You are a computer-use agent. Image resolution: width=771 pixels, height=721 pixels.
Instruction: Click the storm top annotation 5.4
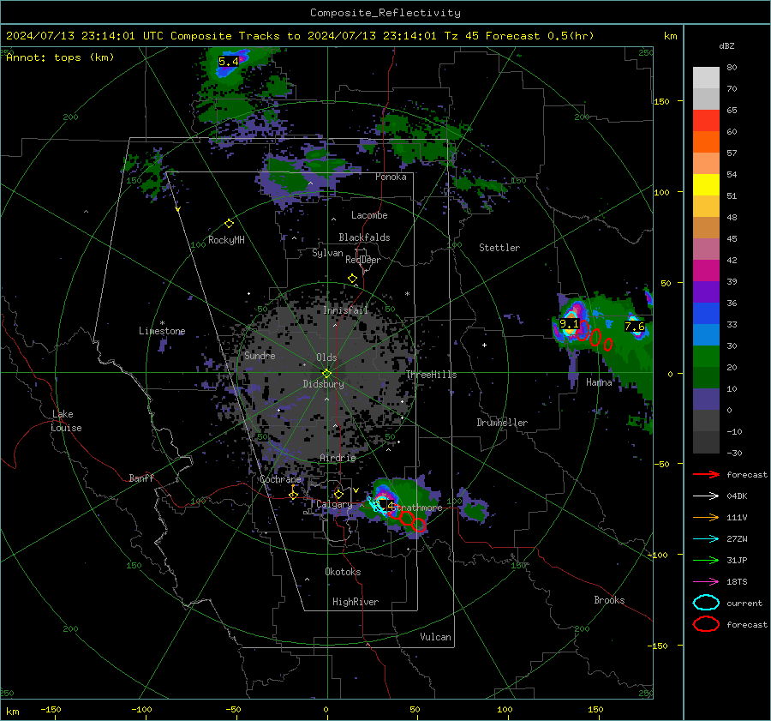tap(229, 62)
